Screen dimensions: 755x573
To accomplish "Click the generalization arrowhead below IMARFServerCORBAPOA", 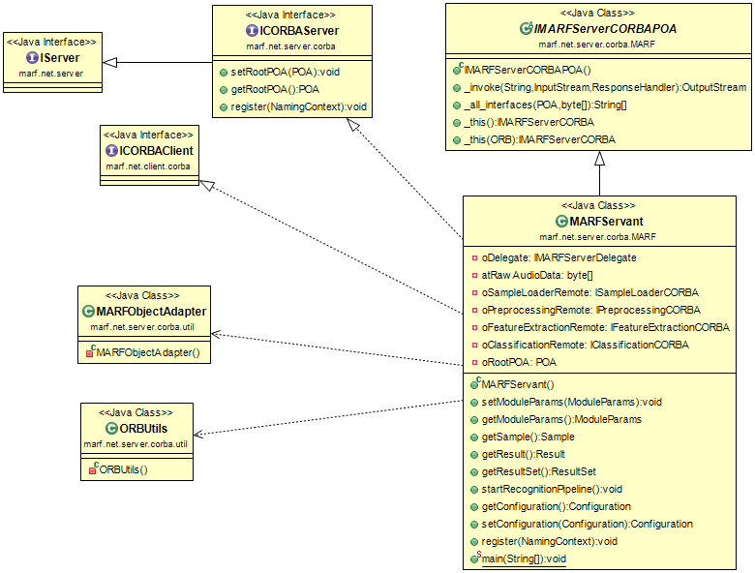I will pyautogui.click(x=599, y=159).
